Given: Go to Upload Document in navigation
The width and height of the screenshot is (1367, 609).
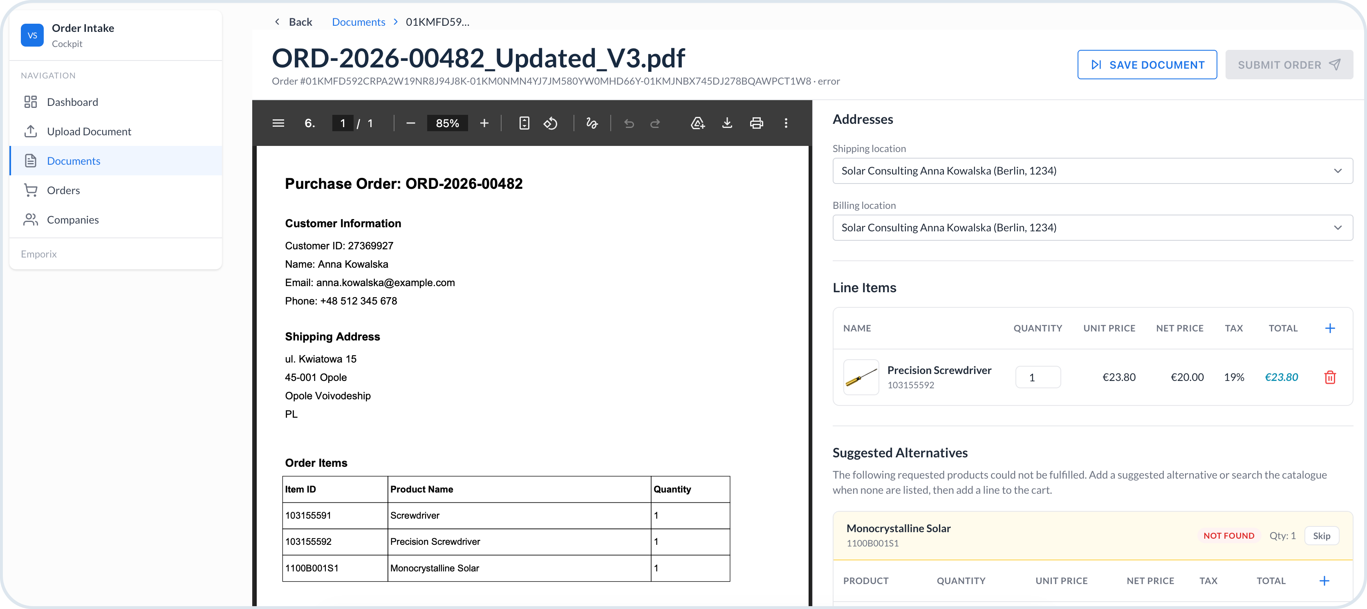Looking at the screenshot, I should point(89,132).
